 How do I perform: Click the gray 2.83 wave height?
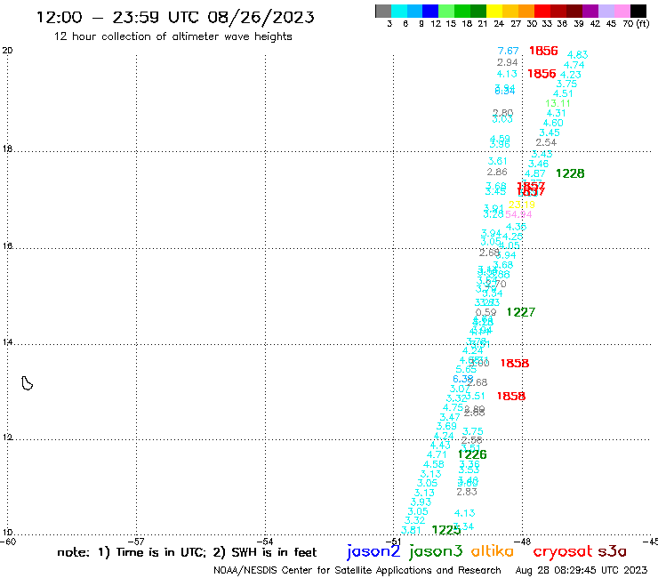(x=467, y=492)
